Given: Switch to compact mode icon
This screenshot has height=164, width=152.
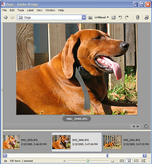Looking at the screenshot, I should tap(147, 18).
